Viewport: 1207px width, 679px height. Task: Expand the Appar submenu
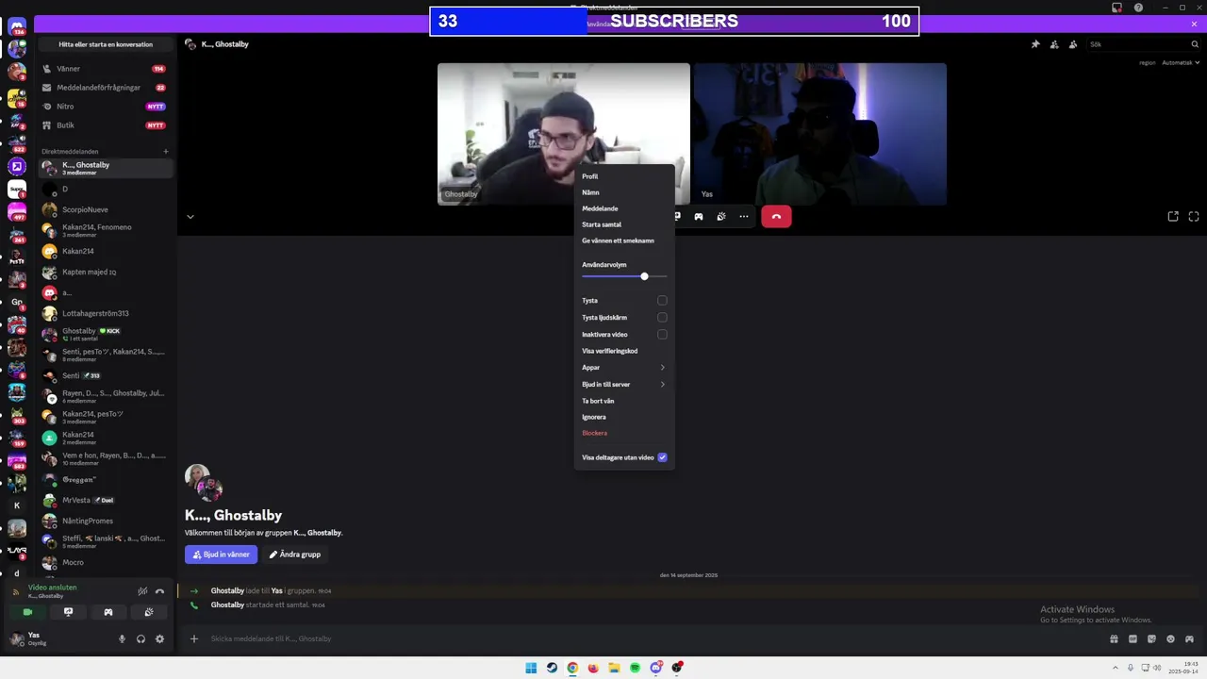624,368
